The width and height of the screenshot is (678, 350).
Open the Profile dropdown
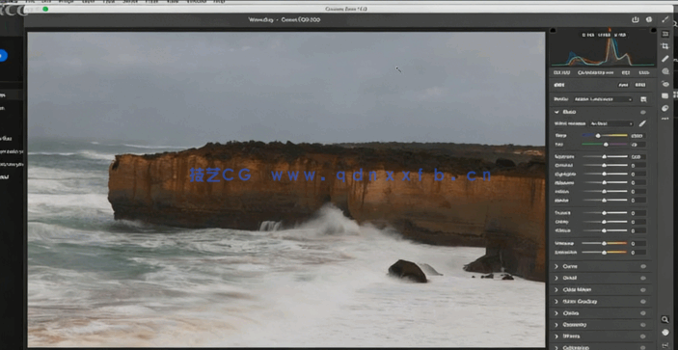click(603, 99)
